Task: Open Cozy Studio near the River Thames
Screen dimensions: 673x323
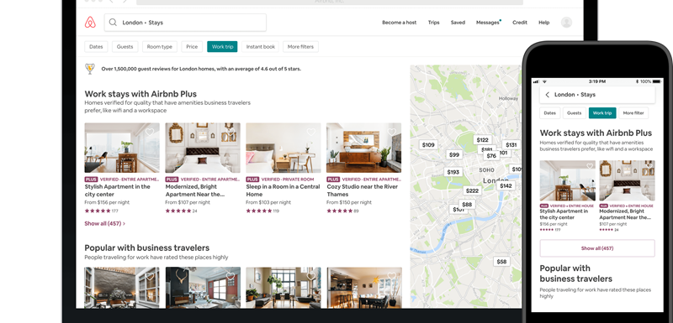Action: point(363,190)
